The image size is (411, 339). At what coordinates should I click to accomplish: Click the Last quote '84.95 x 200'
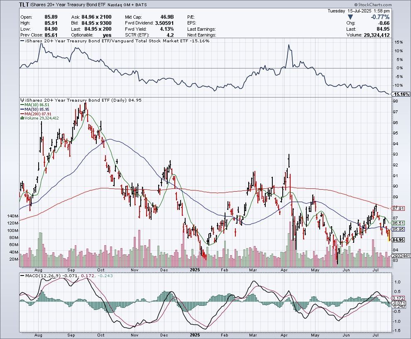click(x=98, y=29)
